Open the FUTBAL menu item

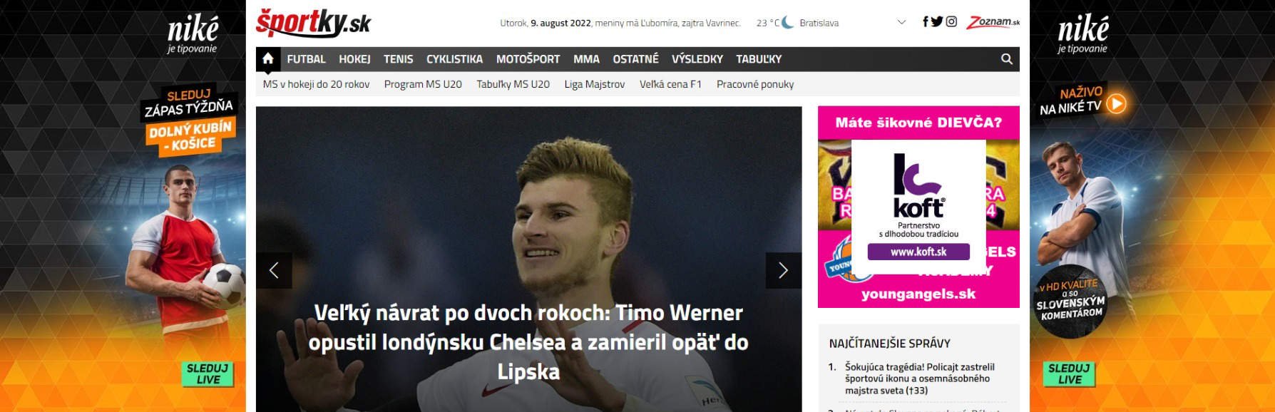[306, 59]
